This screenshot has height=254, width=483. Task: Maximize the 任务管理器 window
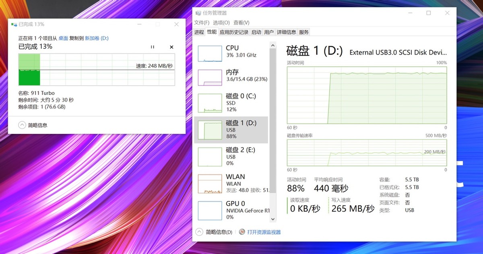click(x=428, y=13)
